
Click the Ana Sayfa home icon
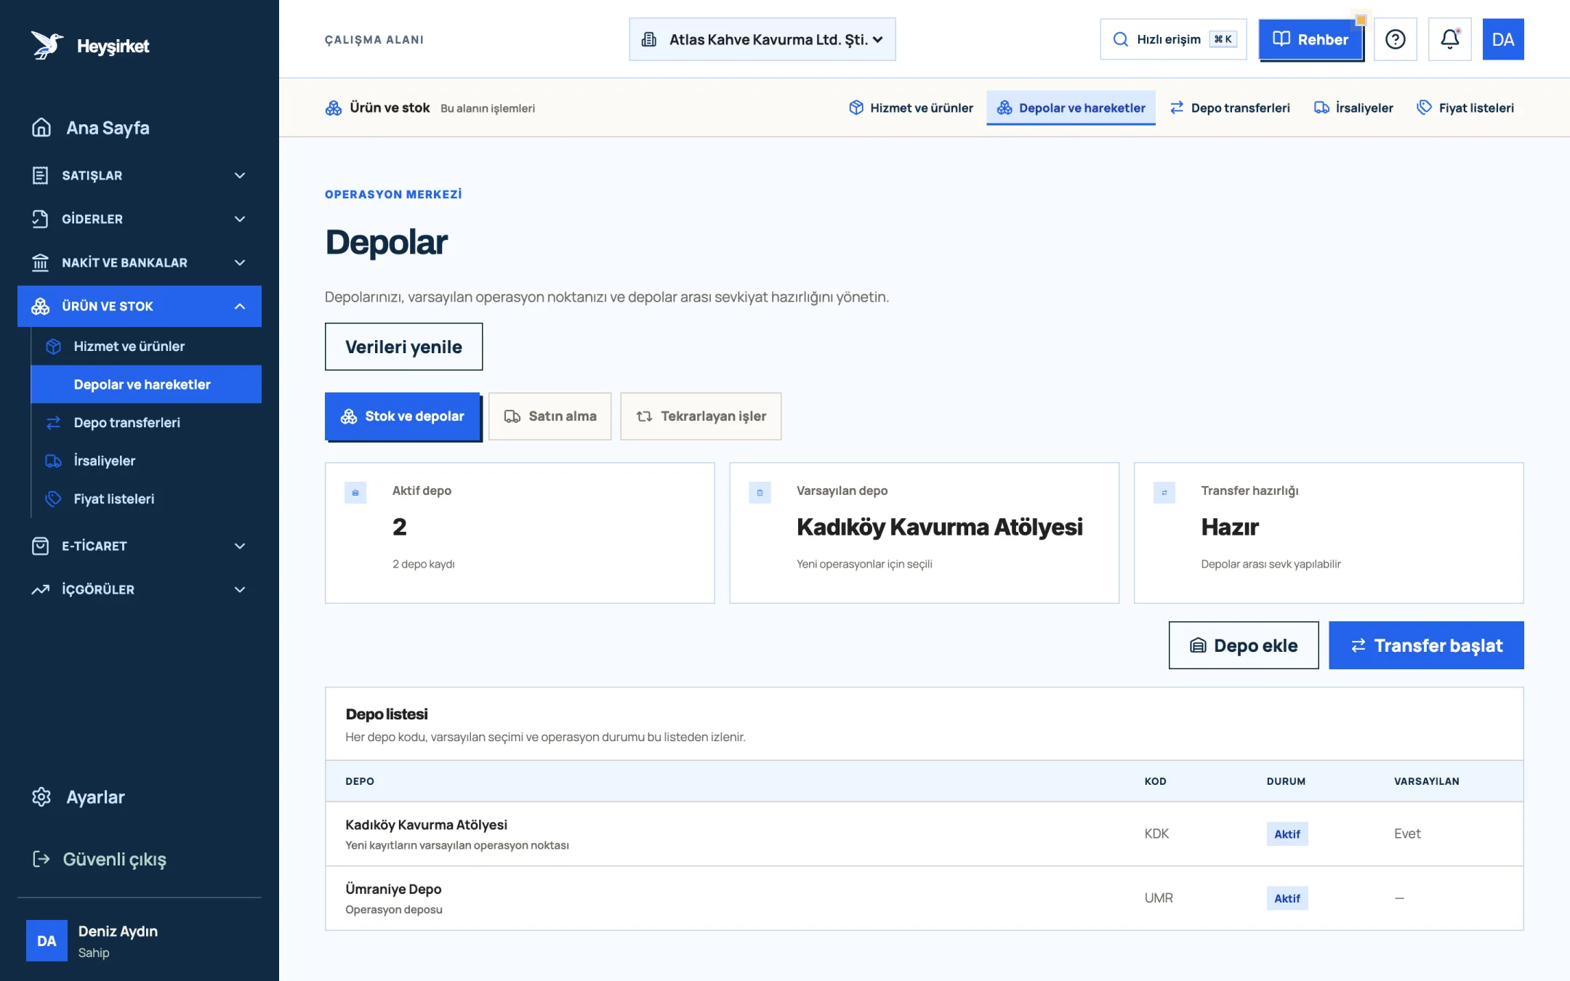click(41, 128)
